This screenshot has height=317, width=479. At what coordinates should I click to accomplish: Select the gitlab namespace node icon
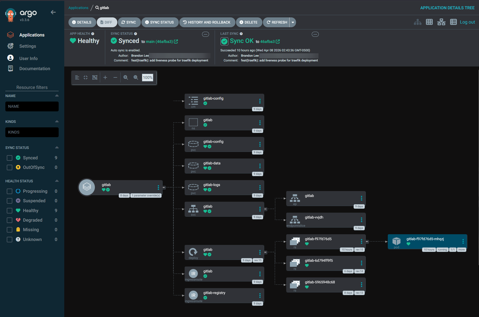click(193, 122)
